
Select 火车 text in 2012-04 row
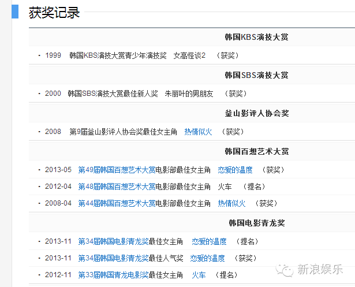[x=225, y=187]
